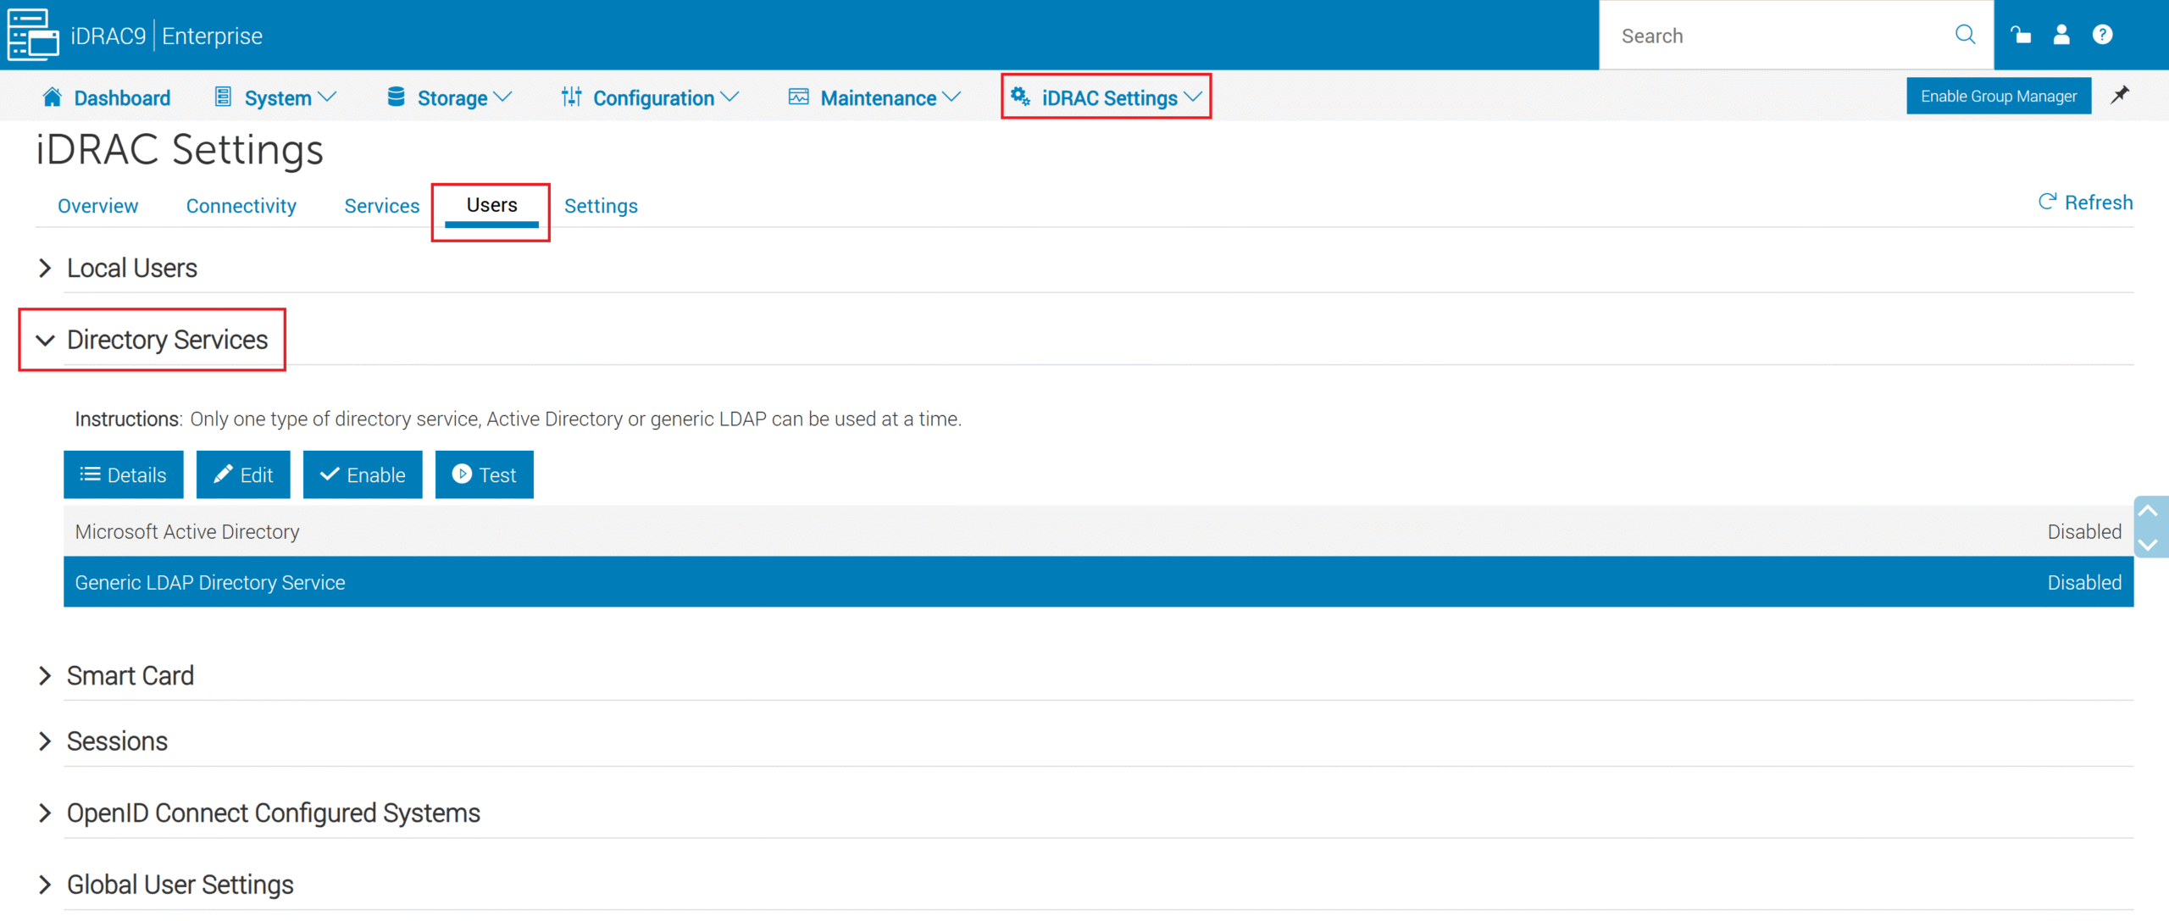Viewport: 2169px width, 921px height.
Task: Click the Search input field
Action: click(1771, 36)
